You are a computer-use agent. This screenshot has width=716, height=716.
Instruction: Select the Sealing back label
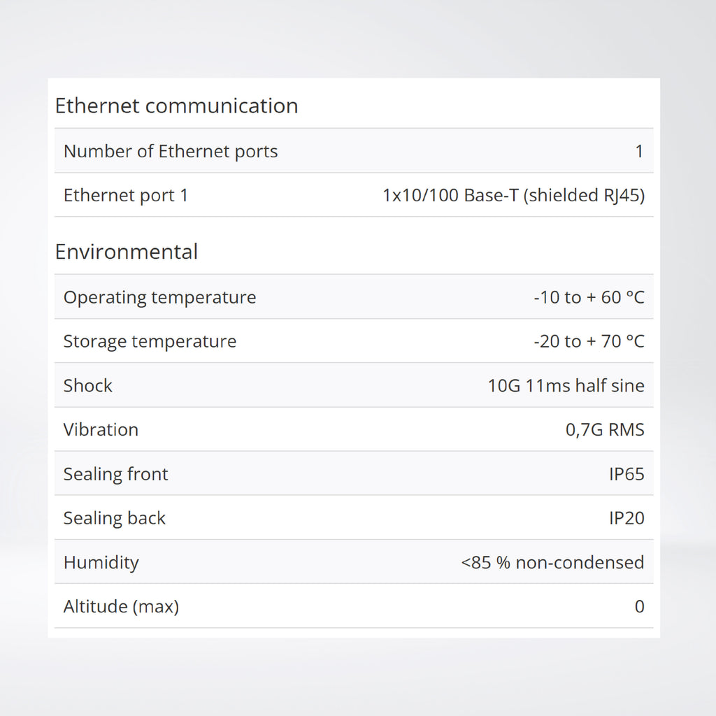[114, 518]
